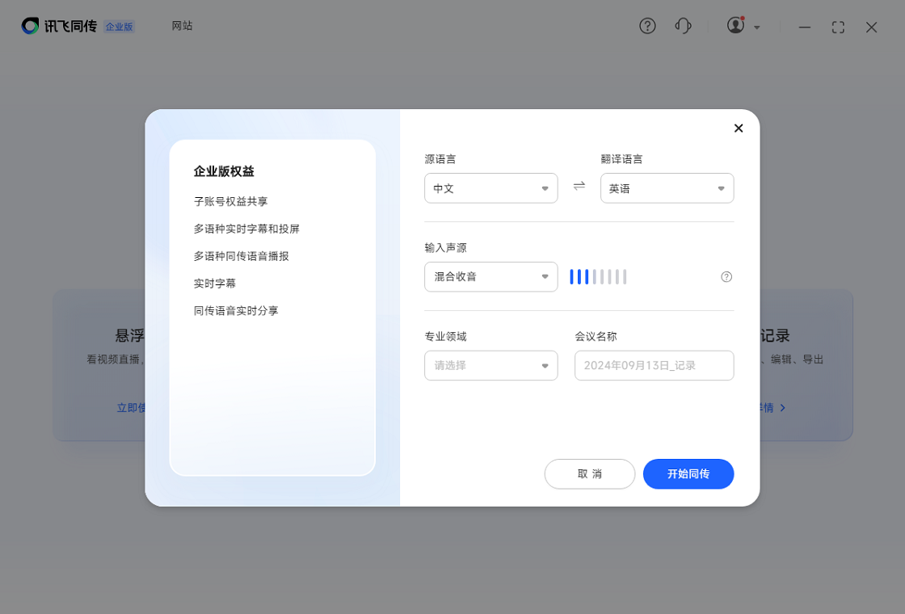
Task: Click the 讯飞同传 logo
Action: [60, 26]
